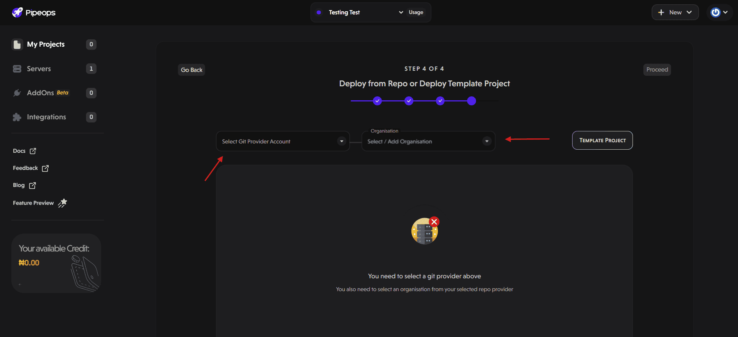Click the server error illustration icon

click(x=425, y=230)
